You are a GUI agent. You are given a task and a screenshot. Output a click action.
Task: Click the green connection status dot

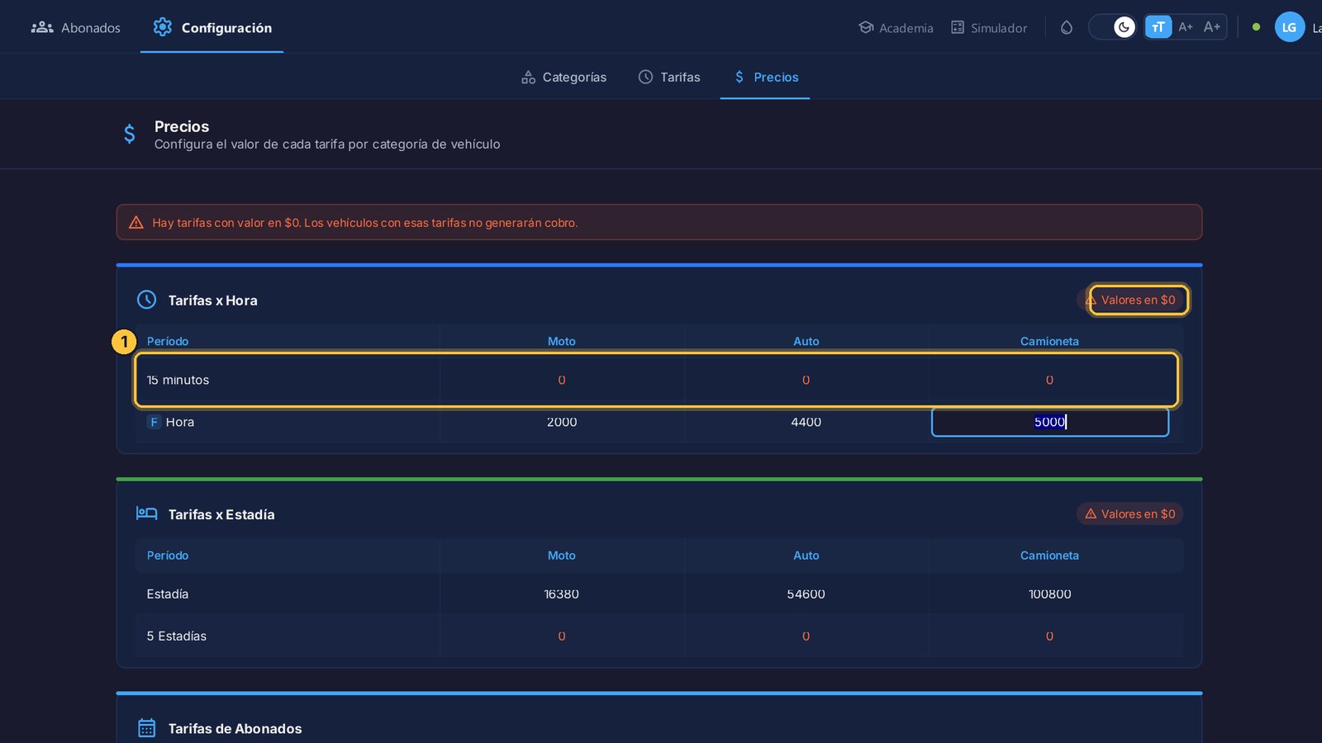point(1256,27)
